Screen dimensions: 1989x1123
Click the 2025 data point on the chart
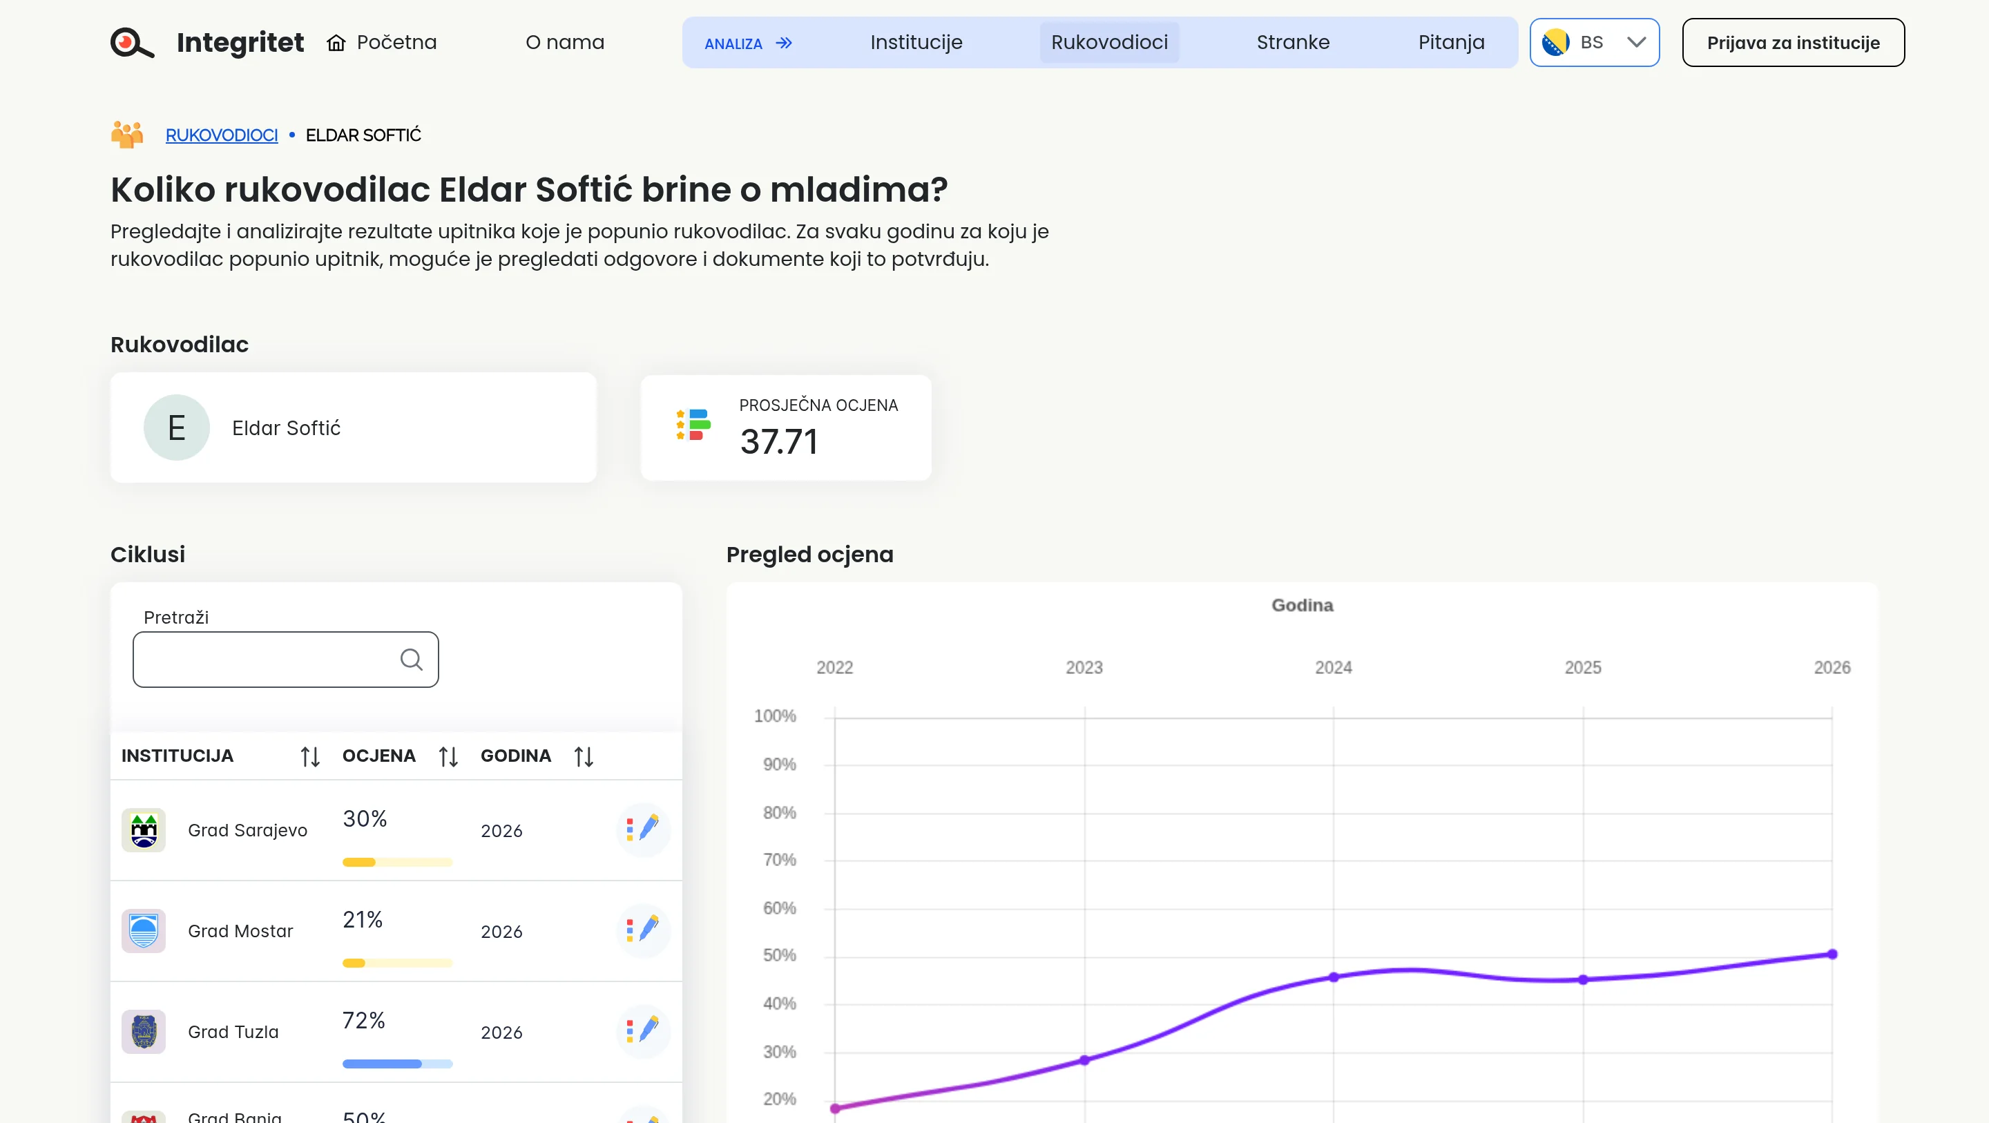1583,979
